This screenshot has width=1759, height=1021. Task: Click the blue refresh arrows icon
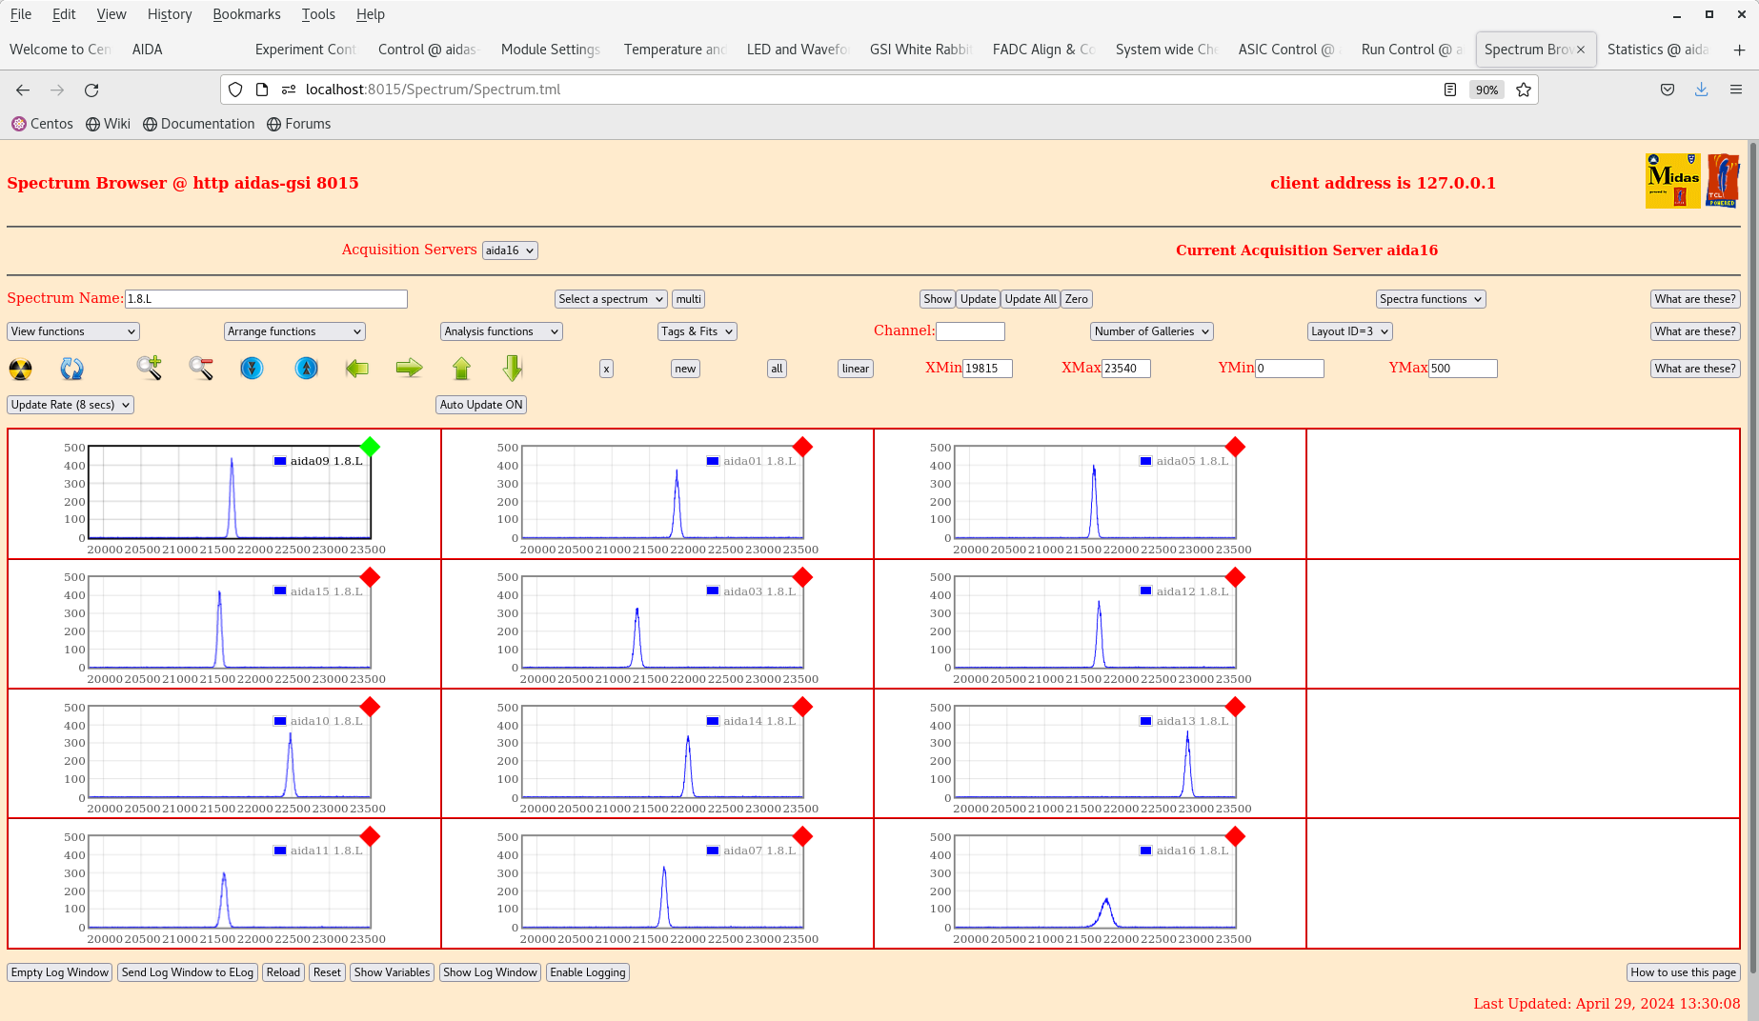(71, 369)
